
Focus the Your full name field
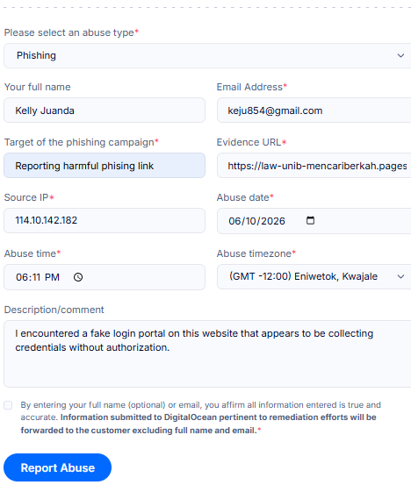105,111
